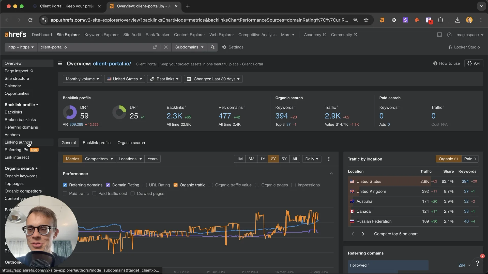The image size is (488, 274).
Task: Bookmark this page with star icon
Action: [x=366, y=20]
